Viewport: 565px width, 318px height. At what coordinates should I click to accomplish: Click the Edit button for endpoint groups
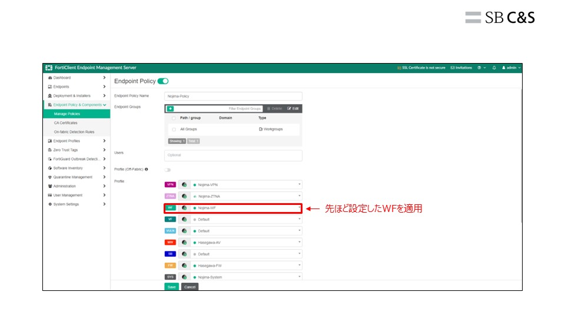pyautogui.click(x=293, y=108)
